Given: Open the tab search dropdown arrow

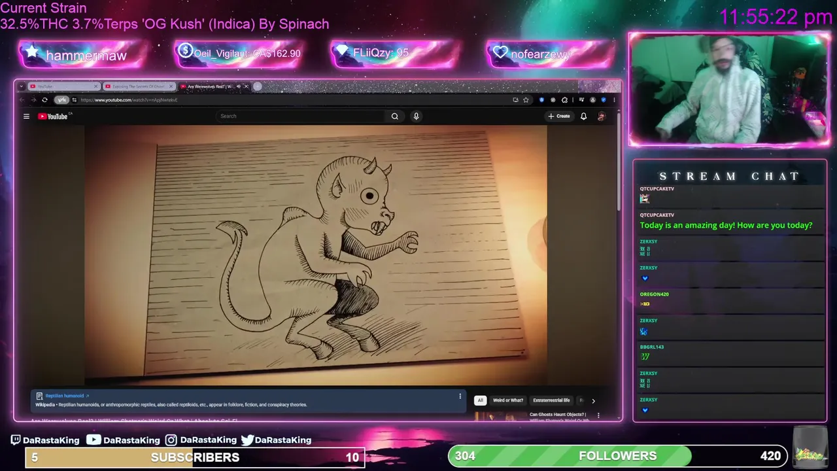Looking at the screenshot, I should [x=22, y=86].
